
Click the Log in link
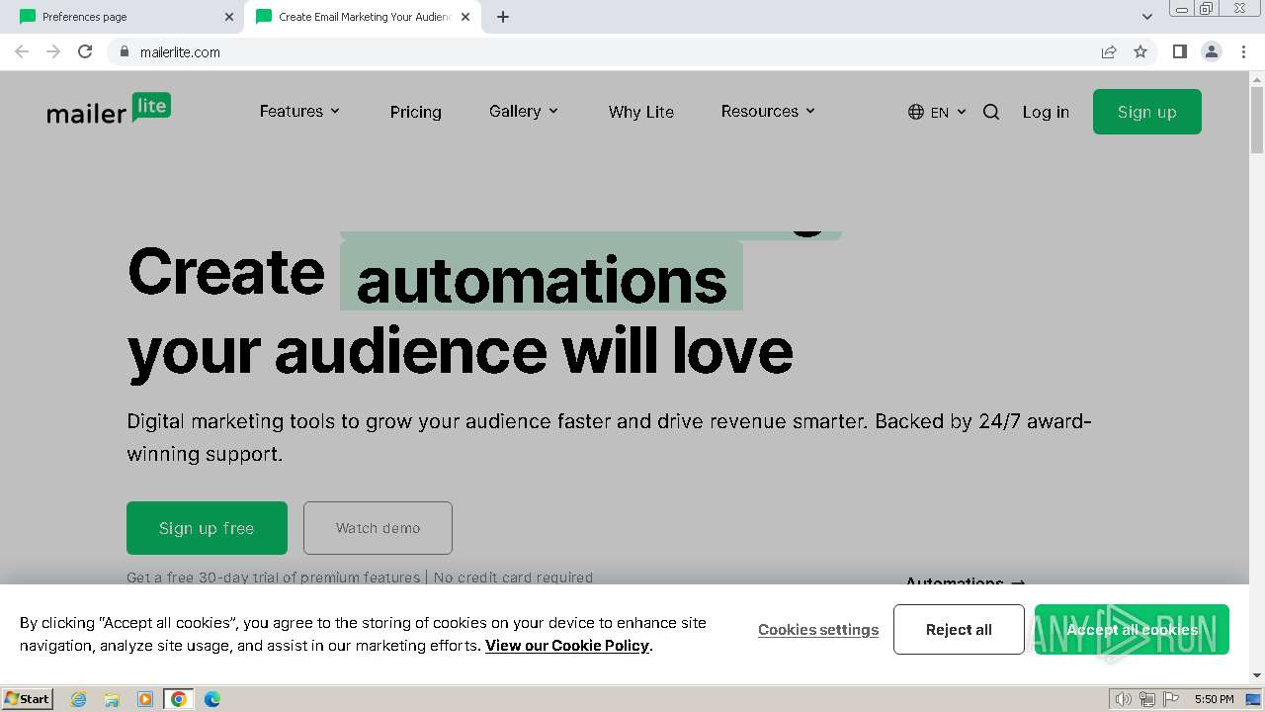(x=1046, y=112)
